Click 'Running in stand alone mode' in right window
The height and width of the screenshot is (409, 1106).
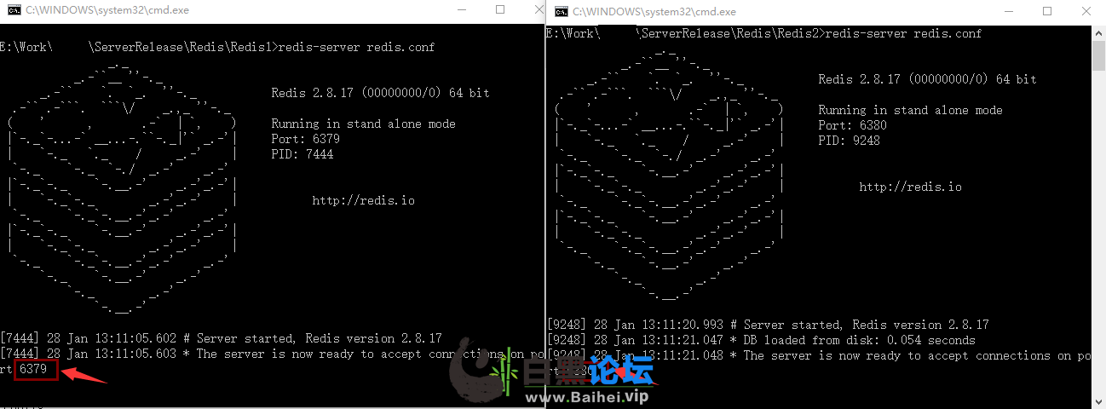tap(910, 110)
